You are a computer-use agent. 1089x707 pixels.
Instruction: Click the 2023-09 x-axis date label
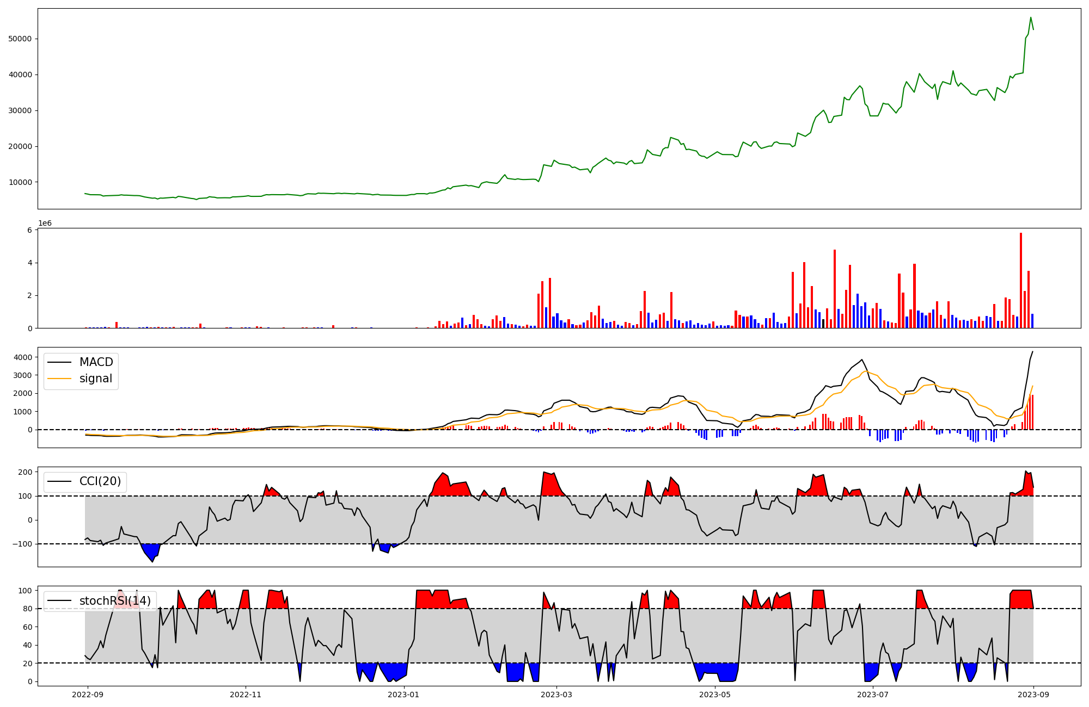(x=1033, y=694)
